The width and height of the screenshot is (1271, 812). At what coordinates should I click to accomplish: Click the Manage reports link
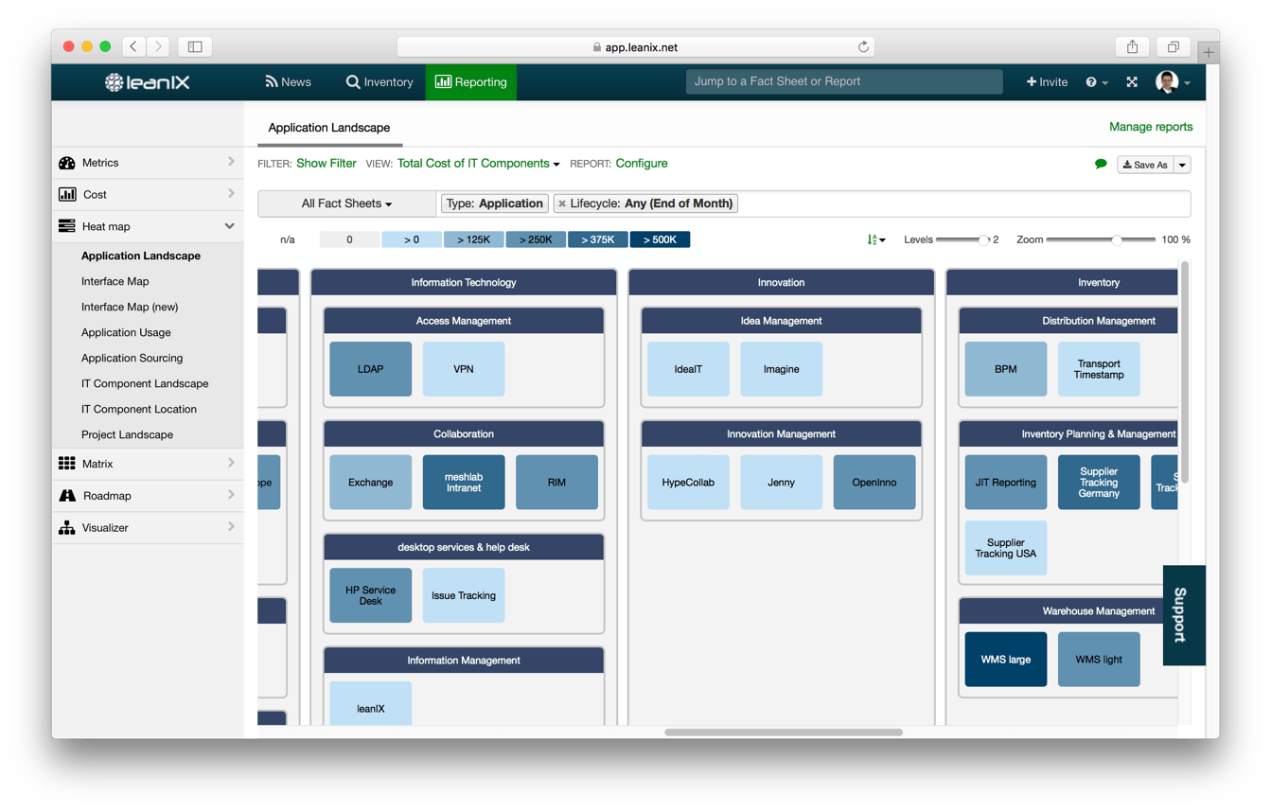[x=1151, y=126]
